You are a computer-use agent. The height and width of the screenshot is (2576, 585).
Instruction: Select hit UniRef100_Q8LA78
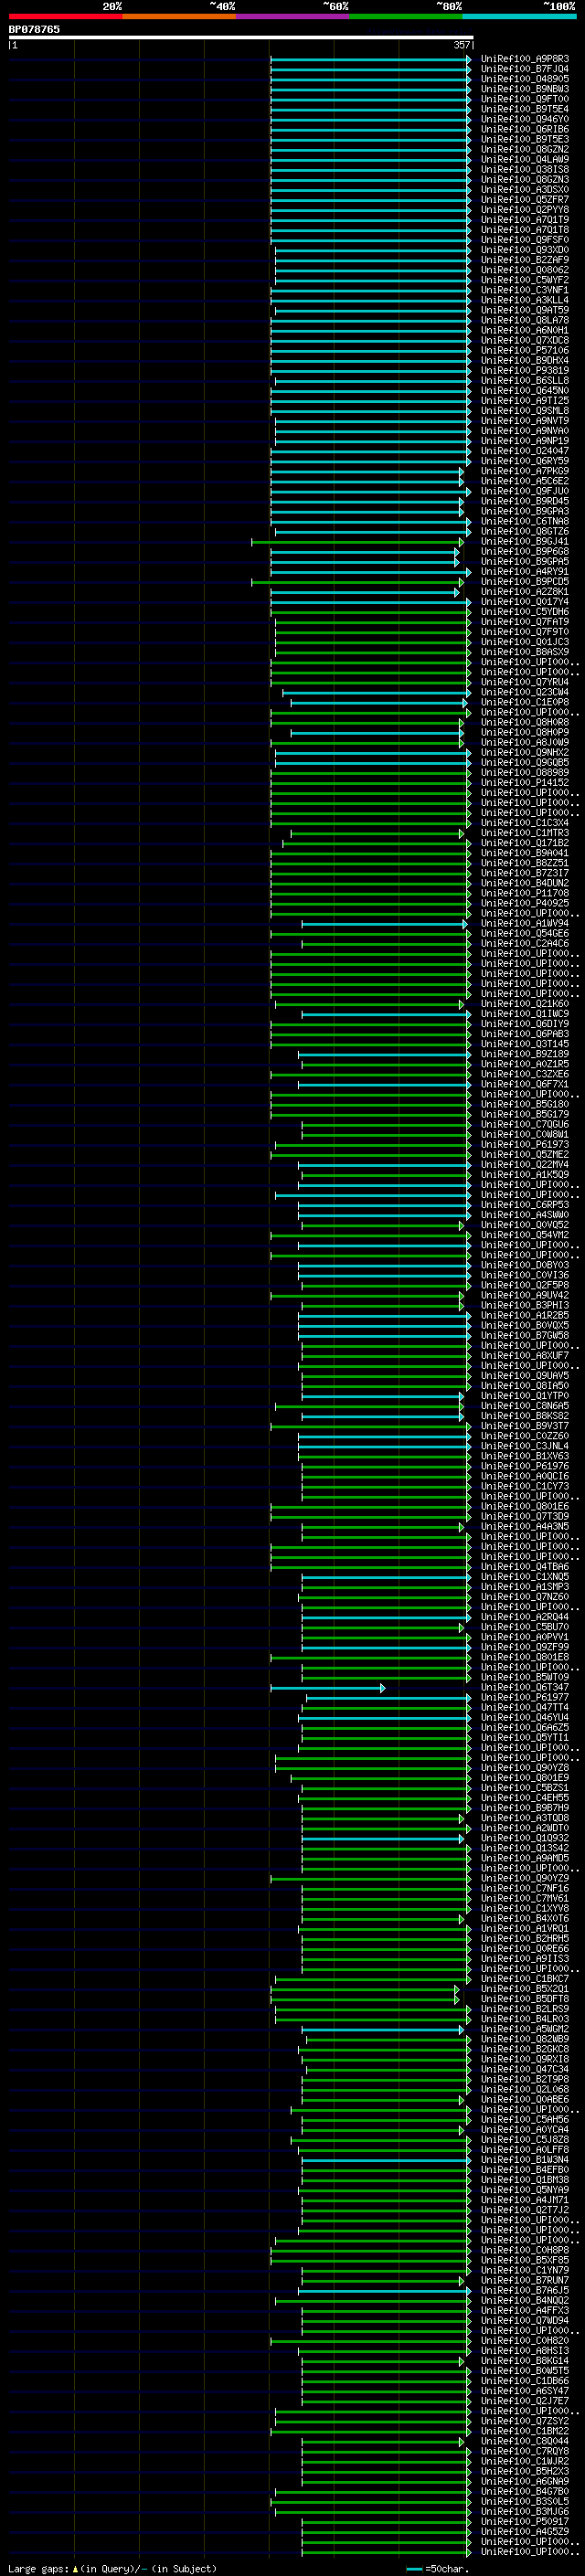(x=525, y=320)
